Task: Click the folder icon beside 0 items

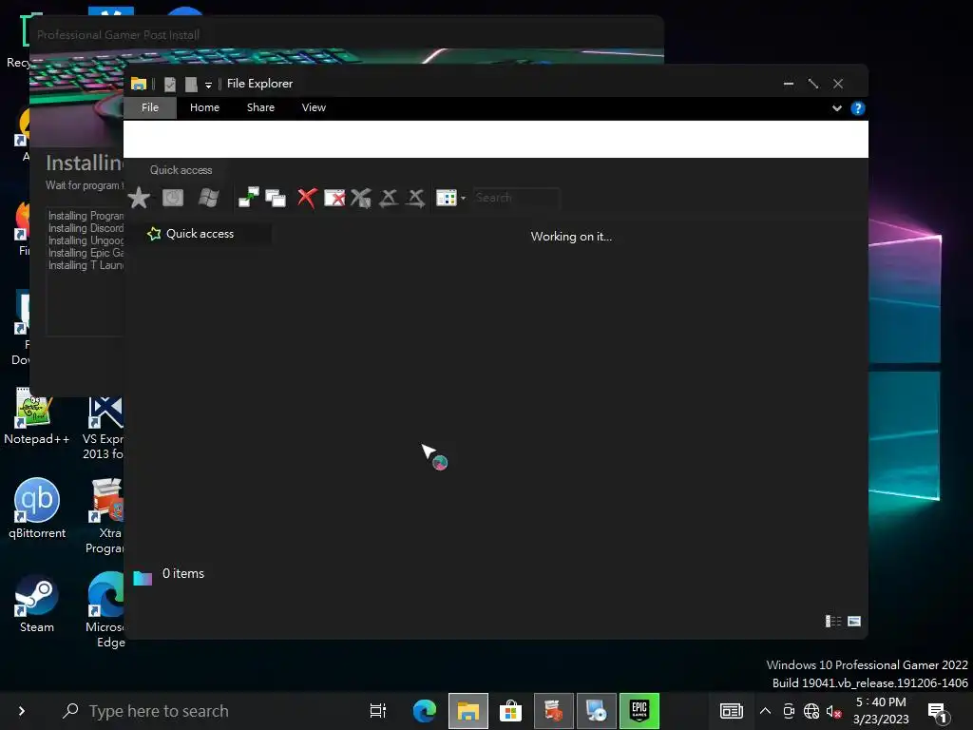Action: coord(143,578)
